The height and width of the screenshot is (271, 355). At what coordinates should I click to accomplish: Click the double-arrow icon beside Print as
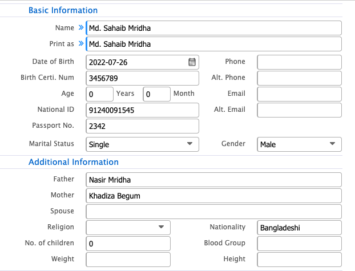(x=80, y=44)
